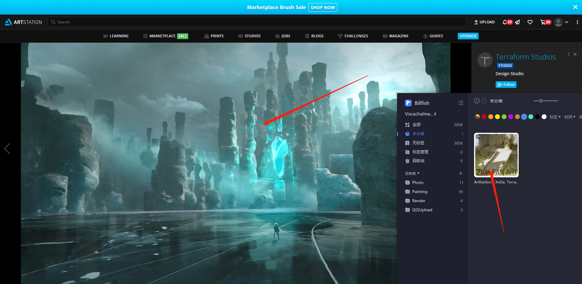Viewport: 582px width, 284px height.
Task: Close the artwork side panel
Action: pyautogui.click(x=575, y=54)
